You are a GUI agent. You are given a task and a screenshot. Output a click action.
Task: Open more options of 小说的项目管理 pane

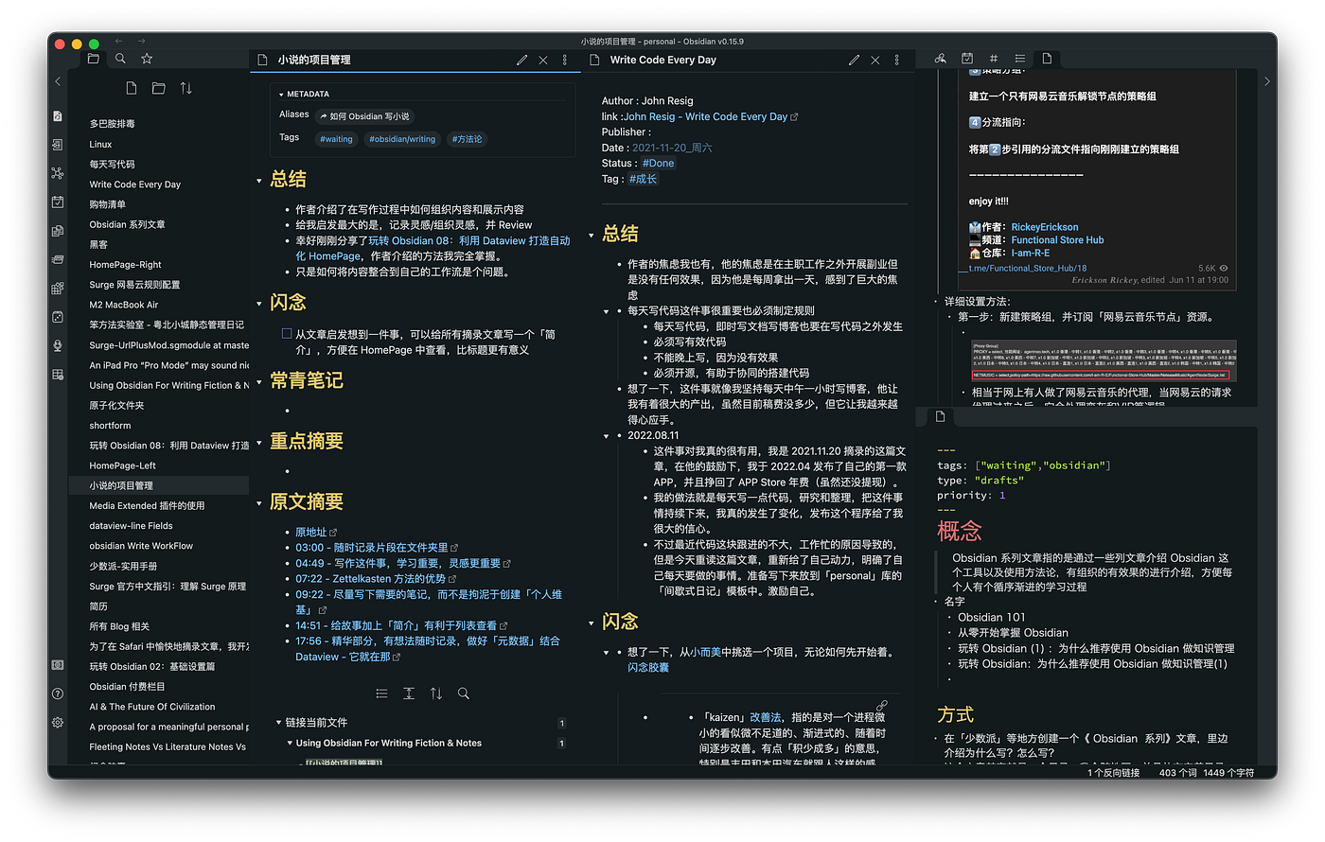coord(565,60)
